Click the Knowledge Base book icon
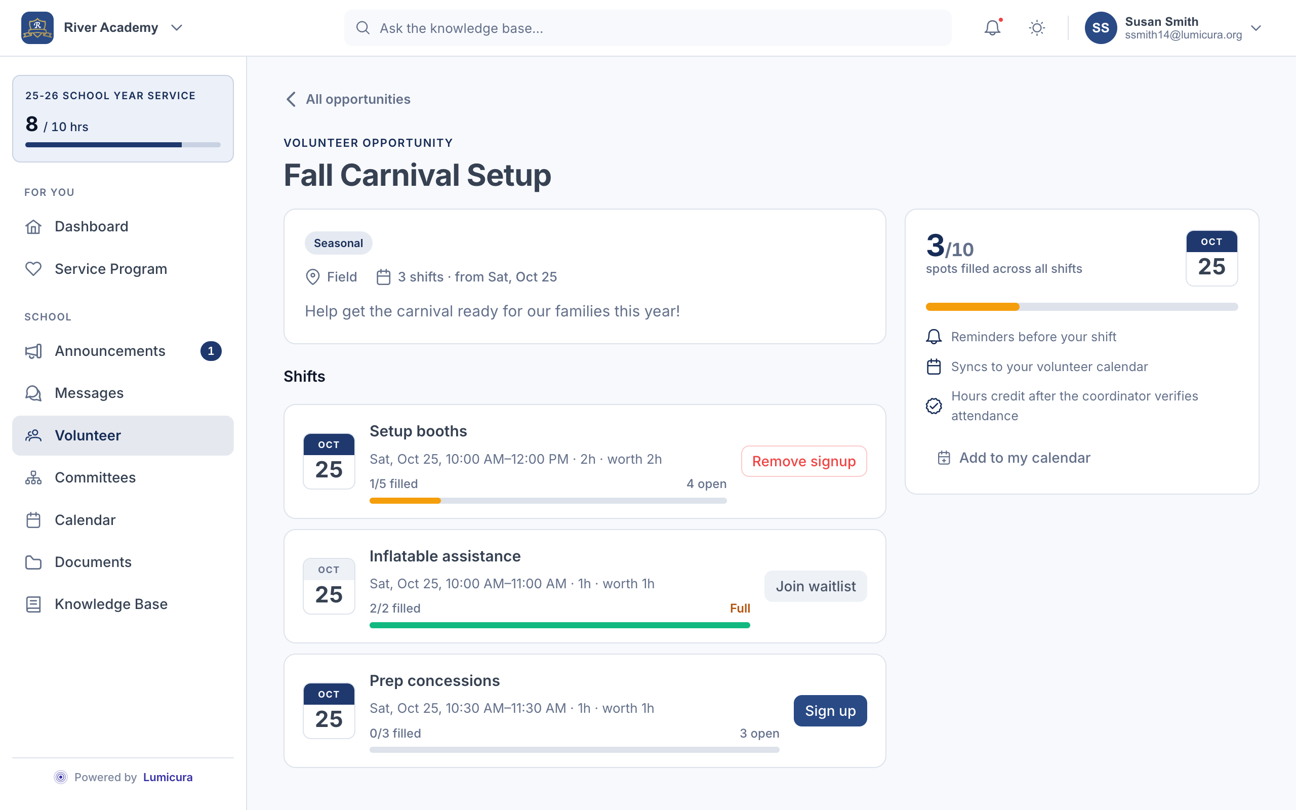 33,604
